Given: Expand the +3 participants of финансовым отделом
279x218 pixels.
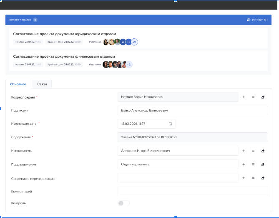Looking at the screenshot, I should [x=129, y=64].
